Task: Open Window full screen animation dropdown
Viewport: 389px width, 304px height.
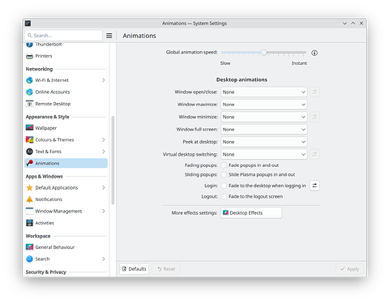Action: click(x=264, y=130)
